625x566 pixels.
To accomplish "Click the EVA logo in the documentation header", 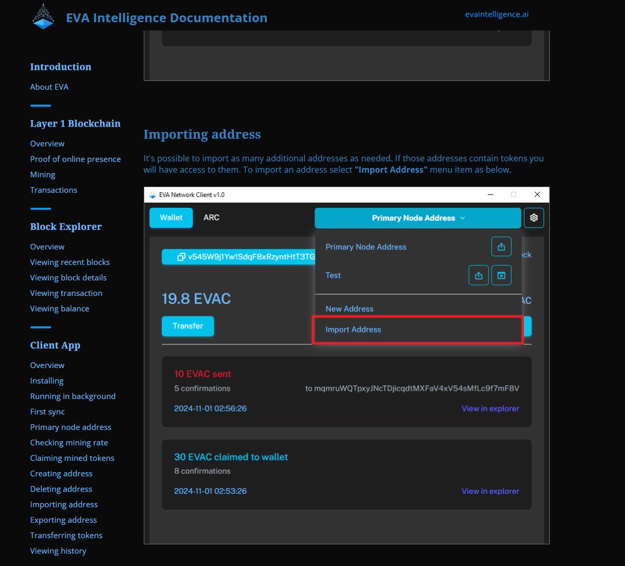I will click(x=43, y=16).
